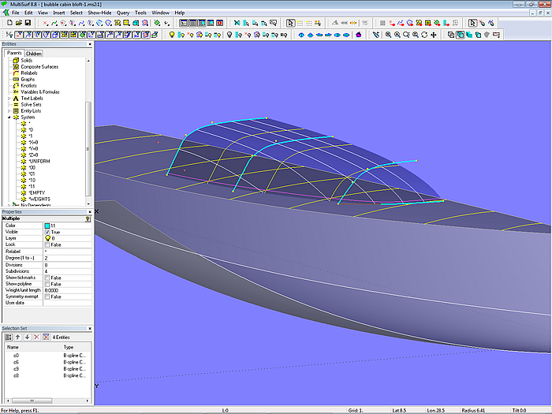Viewport: 552px width, 414px height.
Task: Move selection up in Selection Set
Action: (x=17, y=337)
